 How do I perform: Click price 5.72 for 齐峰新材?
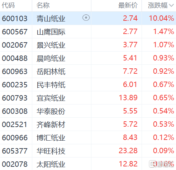click(130, 124)
